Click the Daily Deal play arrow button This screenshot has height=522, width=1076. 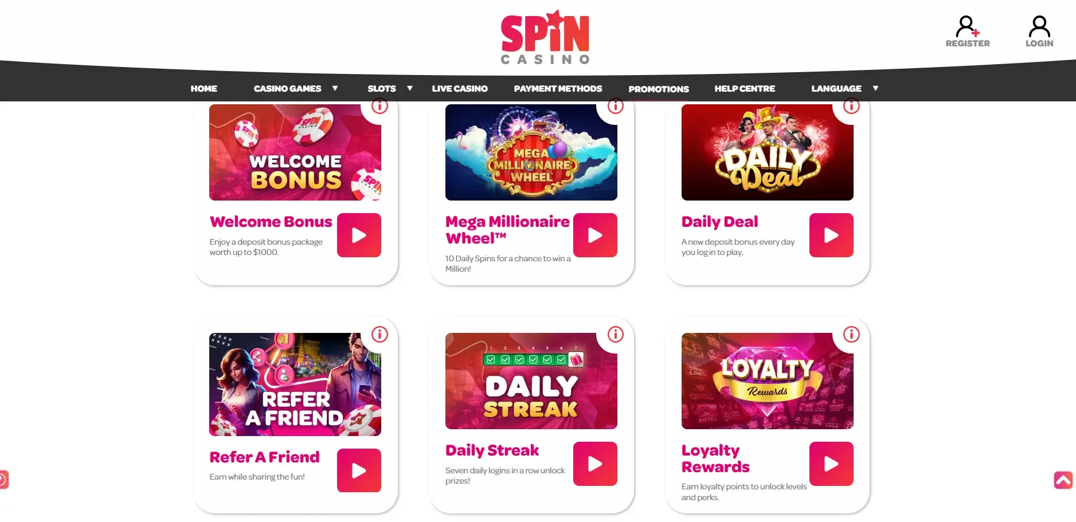tap(831, 235)
